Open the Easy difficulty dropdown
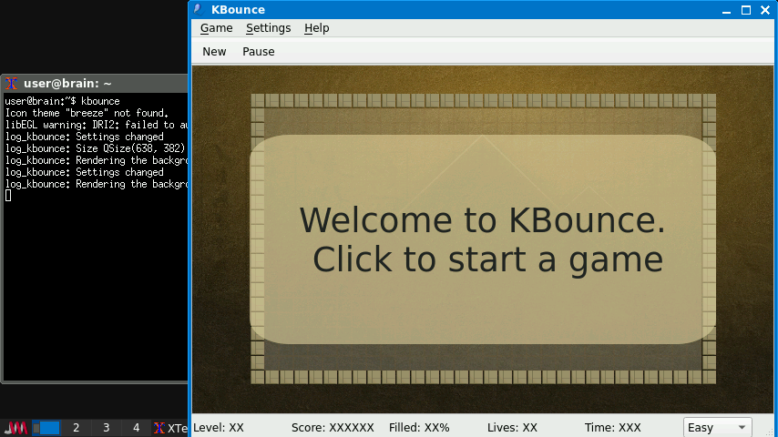Screen dimensions: 778x437 pyautogui.click(x=717, y=427)
